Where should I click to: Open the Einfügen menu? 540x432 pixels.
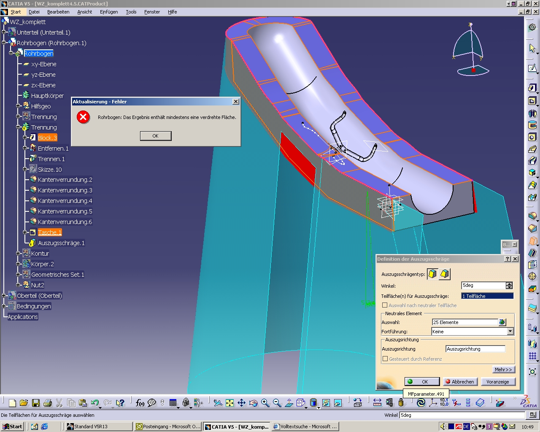[109, 12]
